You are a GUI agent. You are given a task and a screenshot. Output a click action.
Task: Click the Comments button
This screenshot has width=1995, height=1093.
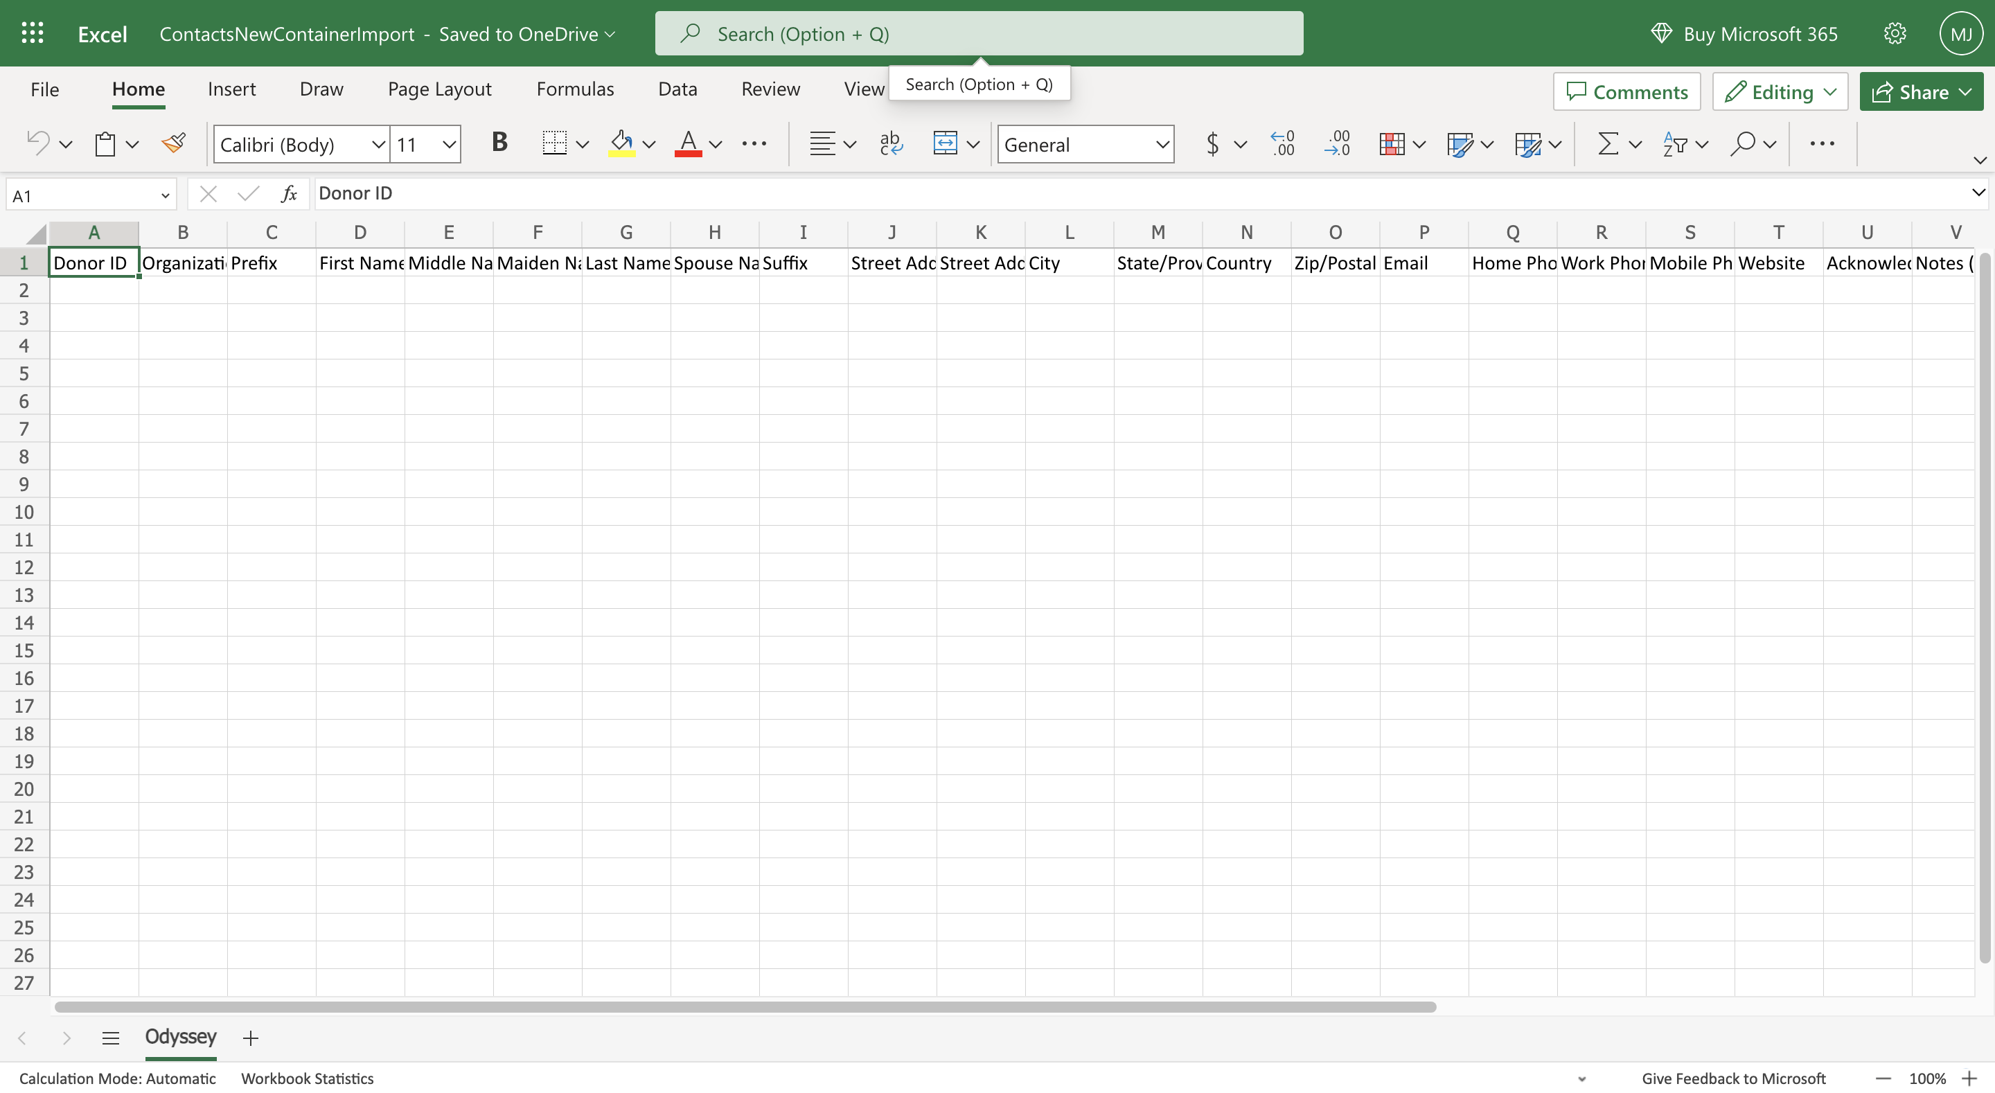pos(1626,91)
